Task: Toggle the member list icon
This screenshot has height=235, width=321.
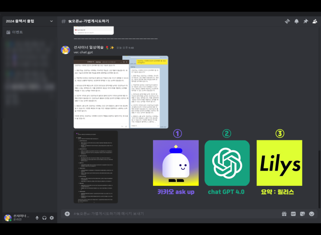Action: click(x=315, y=21)
